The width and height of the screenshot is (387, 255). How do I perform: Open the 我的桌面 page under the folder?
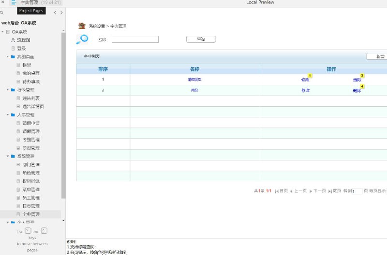click(31, 73)
